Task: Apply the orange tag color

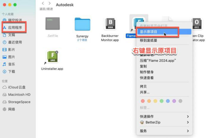Action: click(x=149, y=101)
